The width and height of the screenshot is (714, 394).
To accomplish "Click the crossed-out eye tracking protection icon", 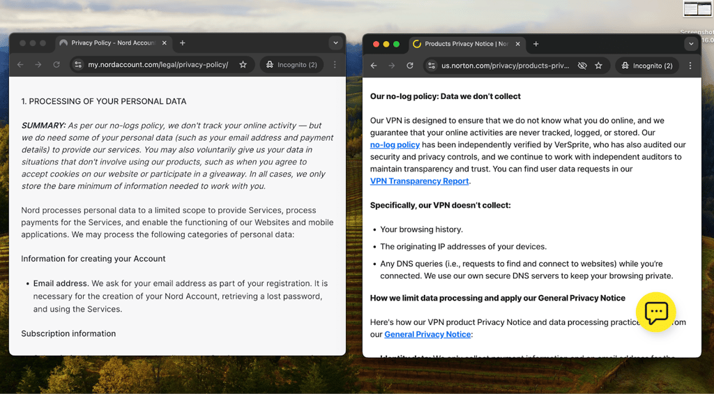I will [582, 66].
